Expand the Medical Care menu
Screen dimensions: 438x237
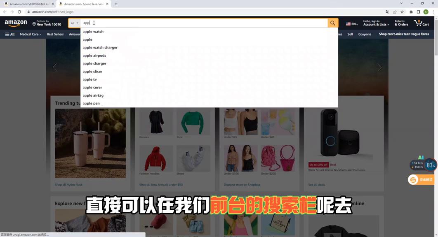29,34
